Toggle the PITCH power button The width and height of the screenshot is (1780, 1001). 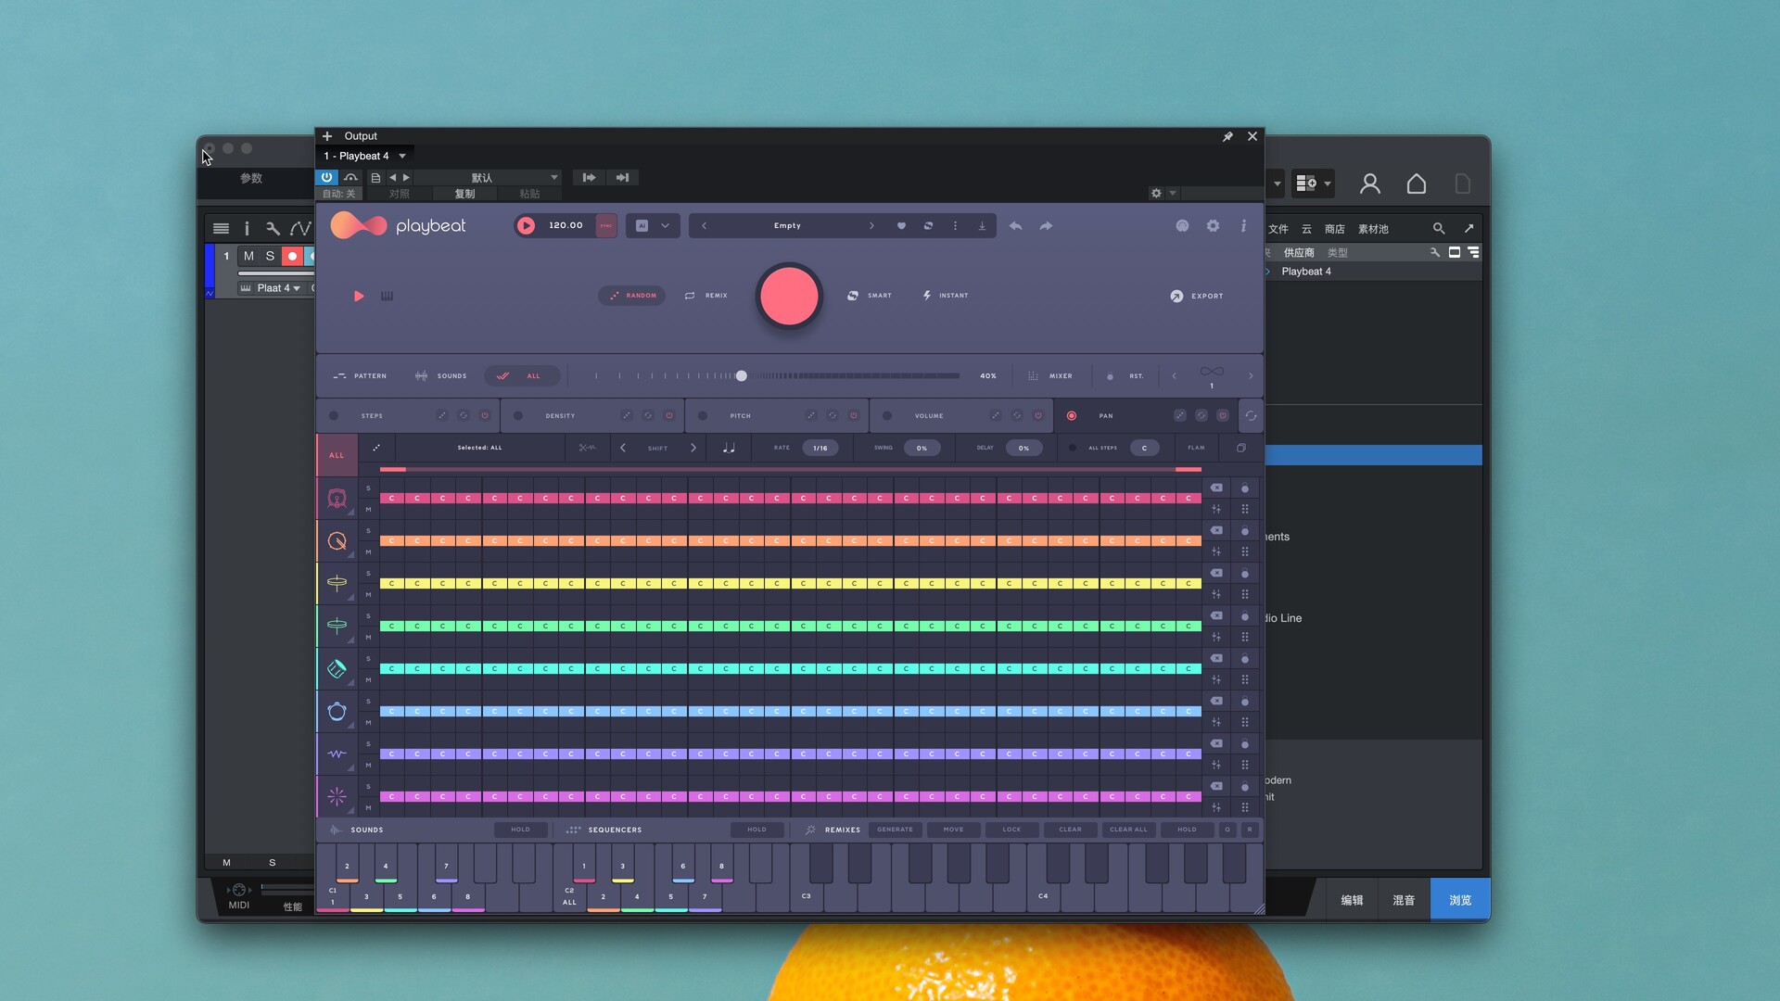[854, 416]
